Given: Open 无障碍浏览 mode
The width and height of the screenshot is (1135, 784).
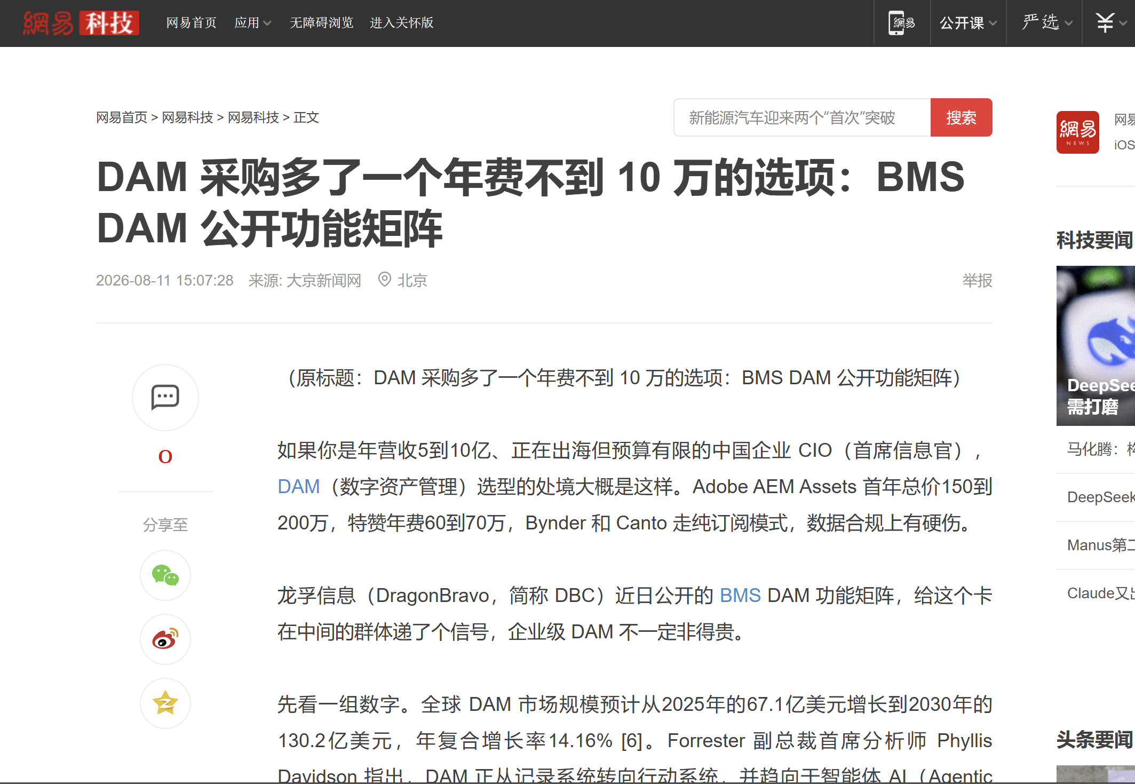Looking at the screenshot, I should (321, 23).
